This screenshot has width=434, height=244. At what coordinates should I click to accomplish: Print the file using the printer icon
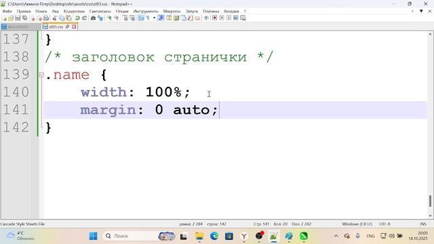point(46,18)
